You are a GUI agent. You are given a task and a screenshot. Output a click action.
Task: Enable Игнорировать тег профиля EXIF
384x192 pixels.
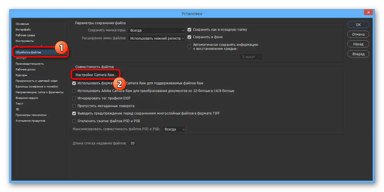coord(74,98)
